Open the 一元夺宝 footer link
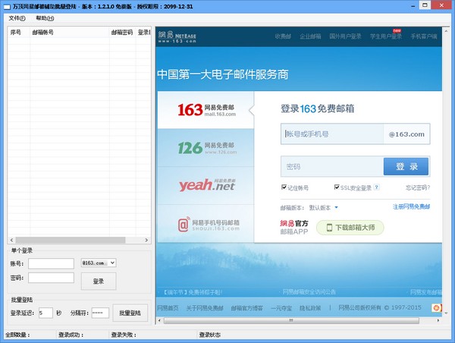Viewport: 455px width, 343px height. (281, 308)
